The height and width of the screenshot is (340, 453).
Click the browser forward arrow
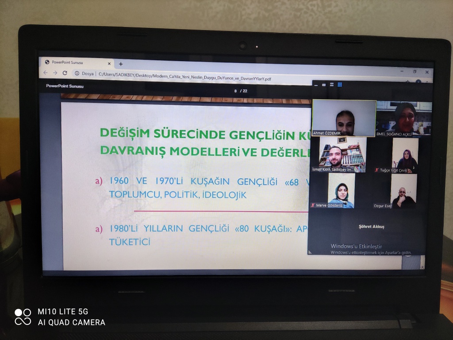[55, 73]
